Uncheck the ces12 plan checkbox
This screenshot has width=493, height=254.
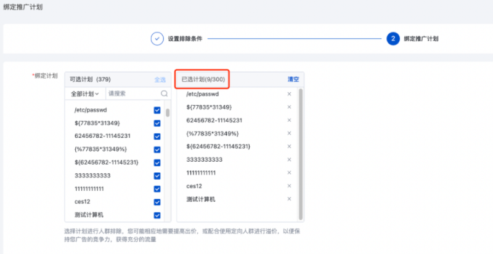[x=157, y=202]
